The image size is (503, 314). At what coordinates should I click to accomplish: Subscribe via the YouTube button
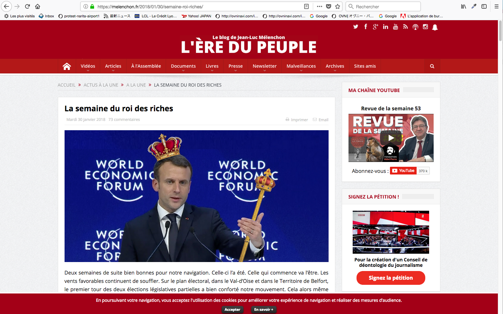point(403,171)
